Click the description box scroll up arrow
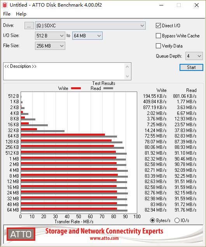Image resolution: width=206 pixels, height=247 pixels. tap(127, 67)
